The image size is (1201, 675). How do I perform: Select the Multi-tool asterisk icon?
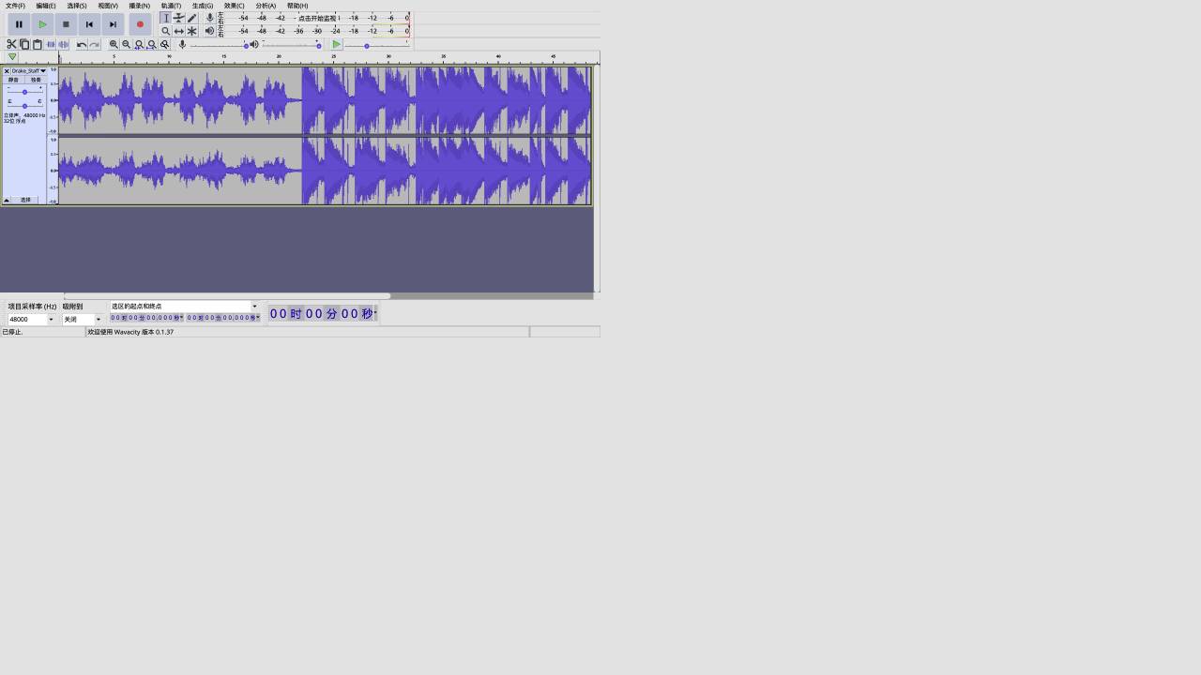pos(191,31)
